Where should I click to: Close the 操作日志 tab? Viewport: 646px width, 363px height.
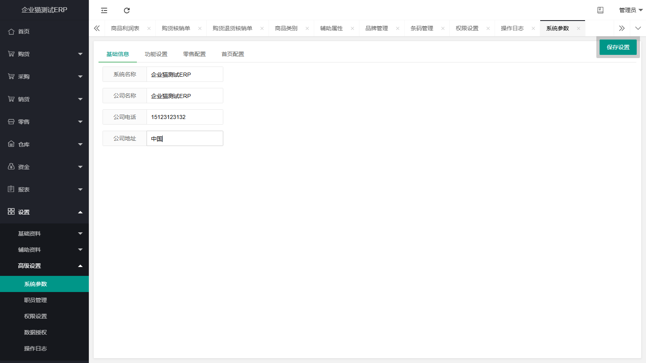click(533, 28)
